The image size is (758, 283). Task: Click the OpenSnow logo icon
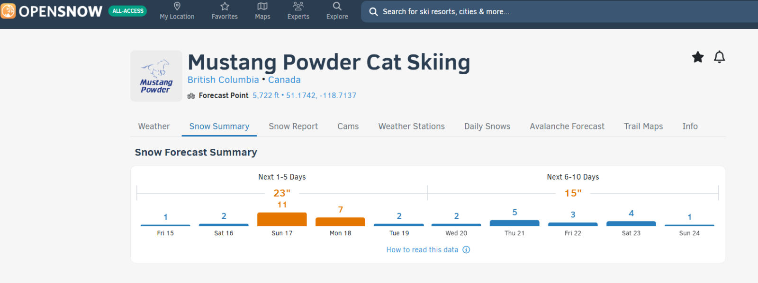pos(8,11)
